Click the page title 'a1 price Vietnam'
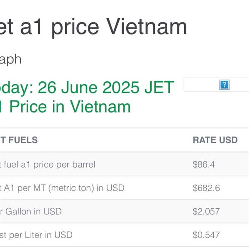The height and width of the screenshot is (249, 249). coord(104,27)
